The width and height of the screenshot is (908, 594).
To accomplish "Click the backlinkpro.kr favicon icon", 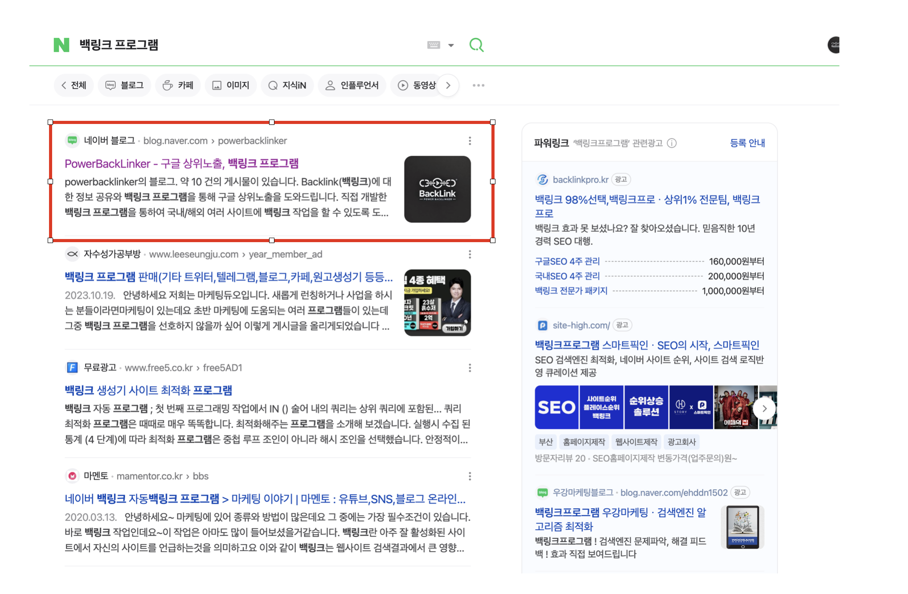I will [542, 180].
